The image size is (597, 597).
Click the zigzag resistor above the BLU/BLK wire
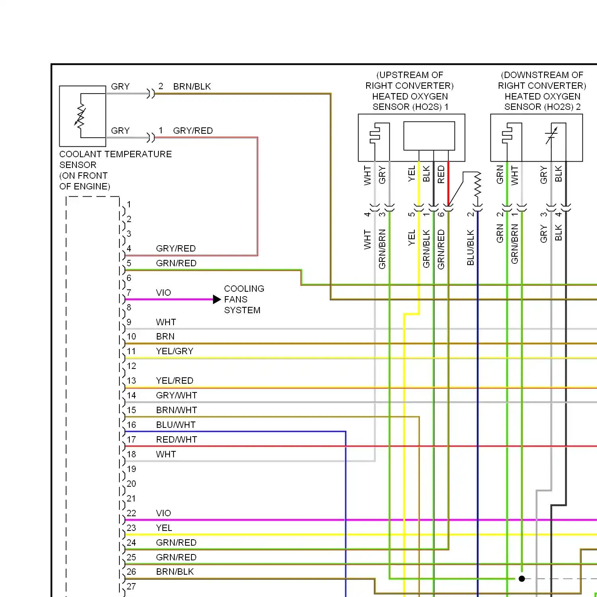click(478, 185)
